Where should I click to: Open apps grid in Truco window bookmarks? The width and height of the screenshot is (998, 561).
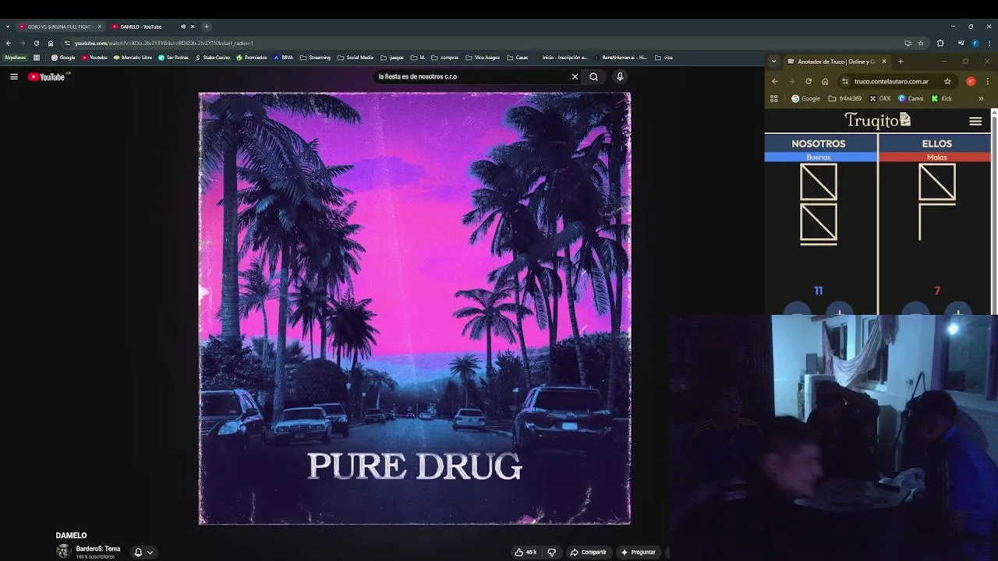(774, 98)
